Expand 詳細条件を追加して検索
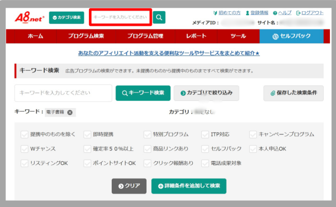336x207 pixels. 189,186
